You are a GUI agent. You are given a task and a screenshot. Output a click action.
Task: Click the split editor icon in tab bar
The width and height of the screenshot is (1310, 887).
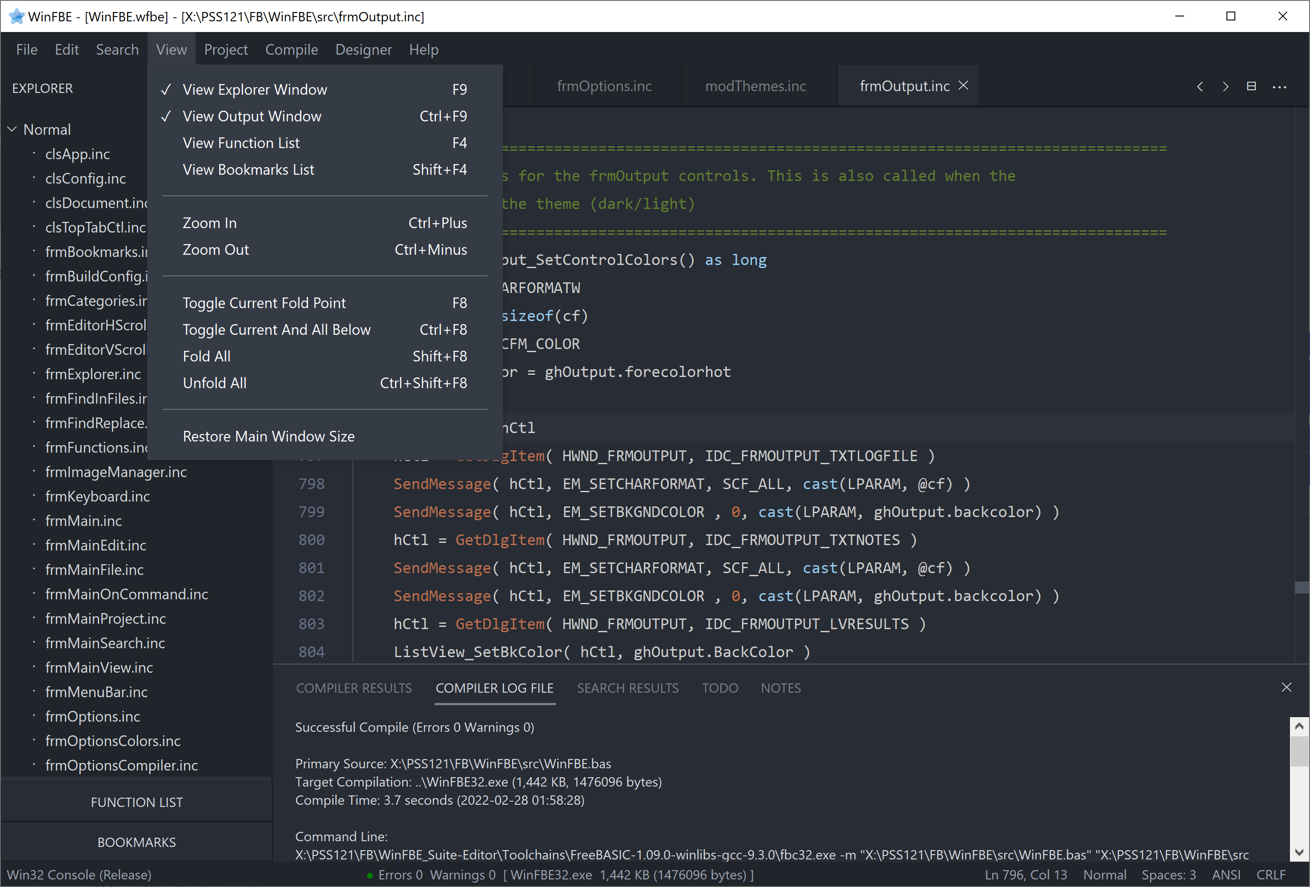1251,86
